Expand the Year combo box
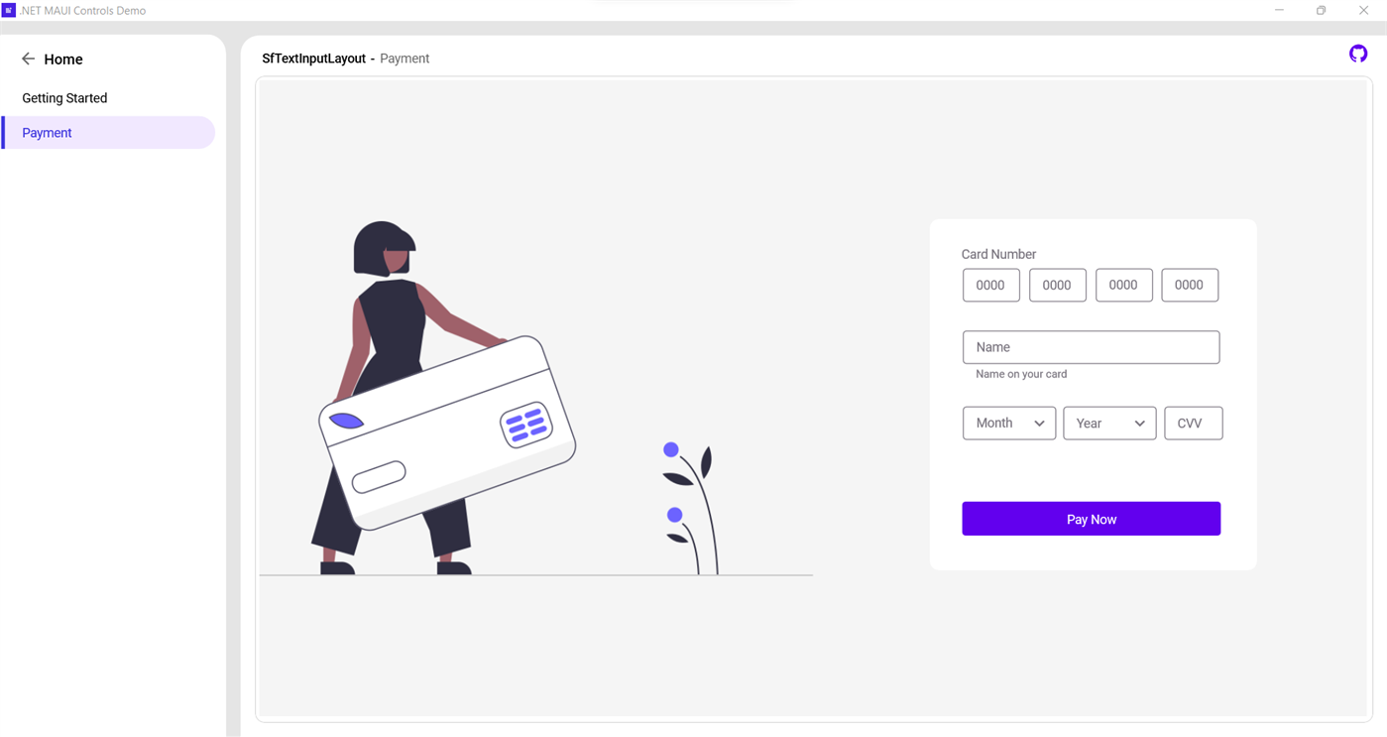The image size is (1387, 737). click(x=1109, y=424)
